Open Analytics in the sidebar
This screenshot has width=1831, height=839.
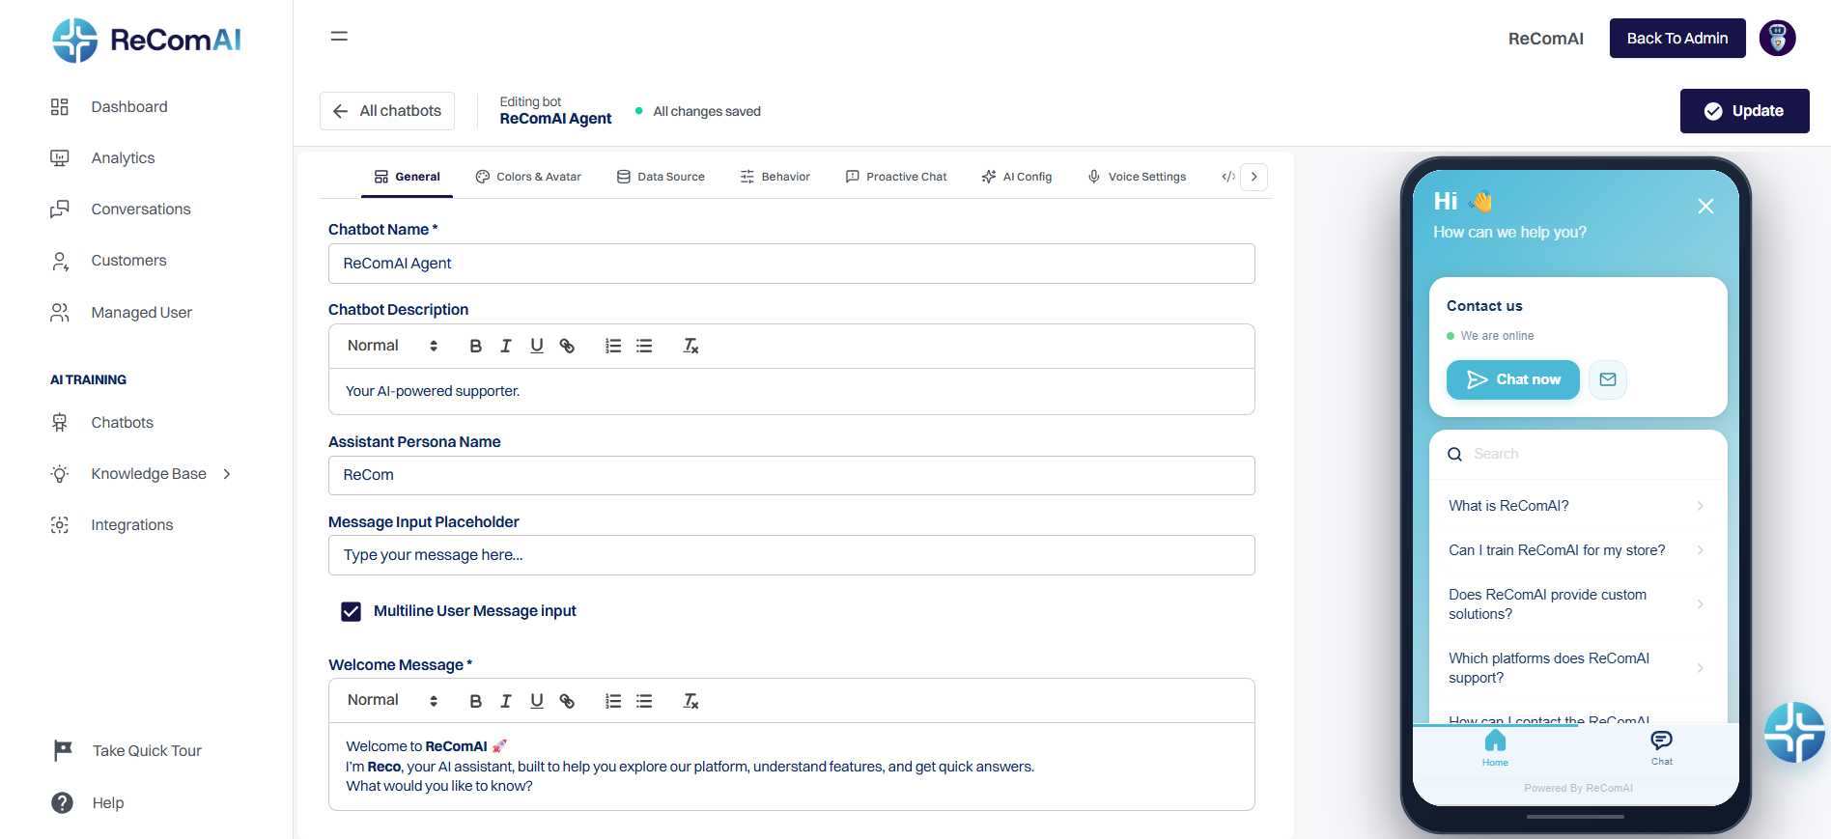click(x=102, y=158)
